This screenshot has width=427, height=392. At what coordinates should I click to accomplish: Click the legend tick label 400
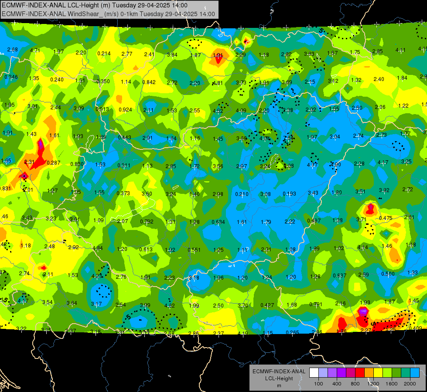click(337, 384)
